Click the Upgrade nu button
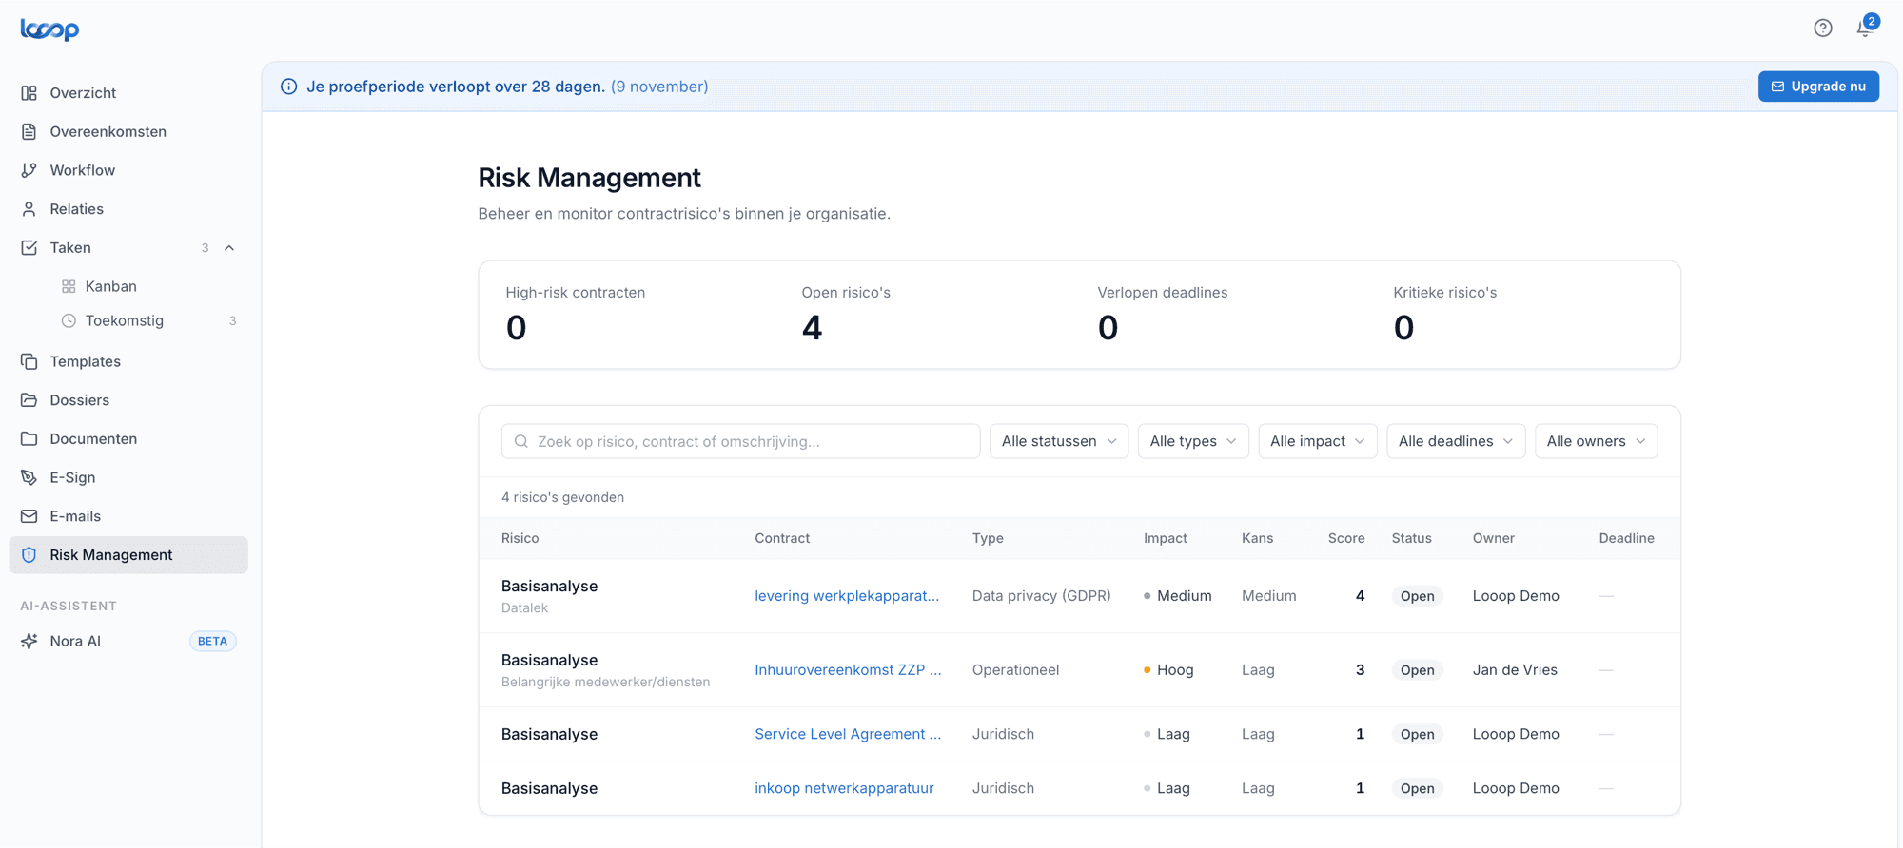The image size is (1903, 848). (x=1818, y=87)
